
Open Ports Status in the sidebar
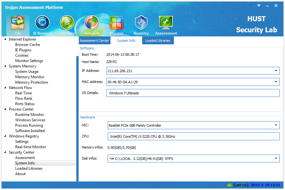(x=25, y=104)
